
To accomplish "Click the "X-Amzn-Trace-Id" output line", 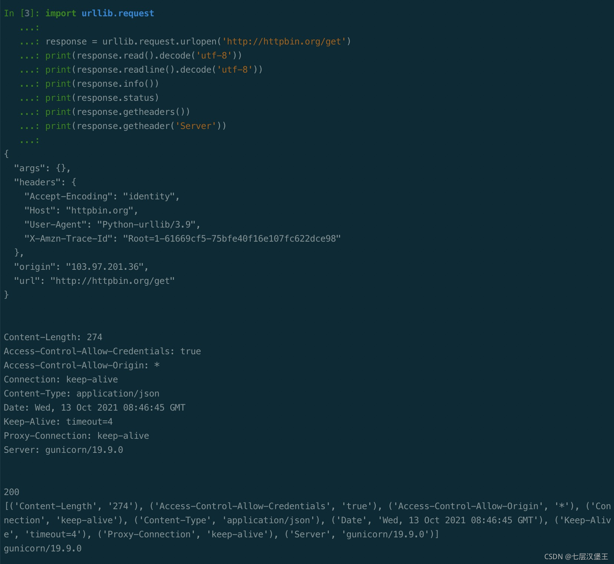I will pyautogui.click(x=182, y=239).
